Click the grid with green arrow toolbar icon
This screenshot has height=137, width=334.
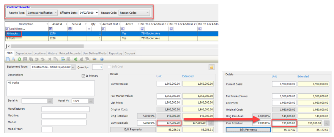(x=63, y=59)
